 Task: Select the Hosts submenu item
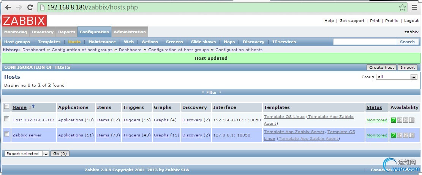[74, 42]
